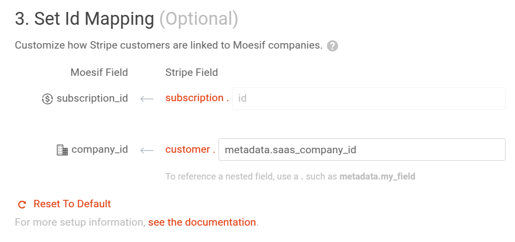Click the Stripe Field column header
This screenshot has width=515, height=242.
[x=192, y=72]
